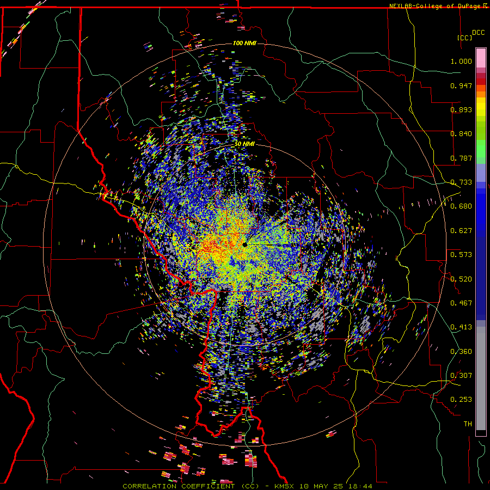Select the 0.573 legend value
Screen dimensions: 490x490
pos(461,255)
